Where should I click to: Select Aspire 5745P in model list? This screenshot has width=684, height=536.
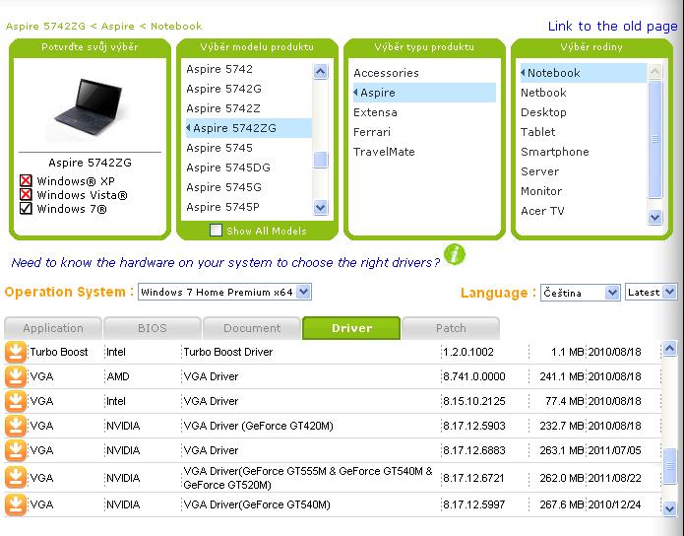tap(222, 207)
